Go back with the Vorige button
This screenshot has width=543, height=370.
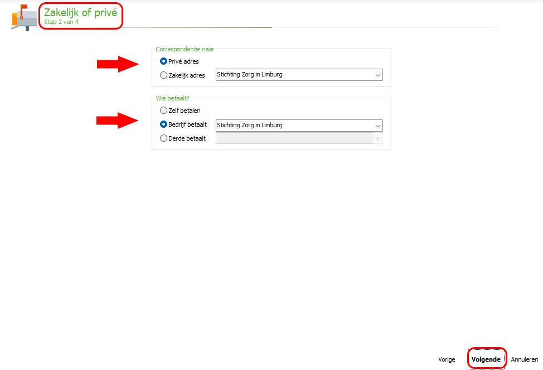click(447, 359)
